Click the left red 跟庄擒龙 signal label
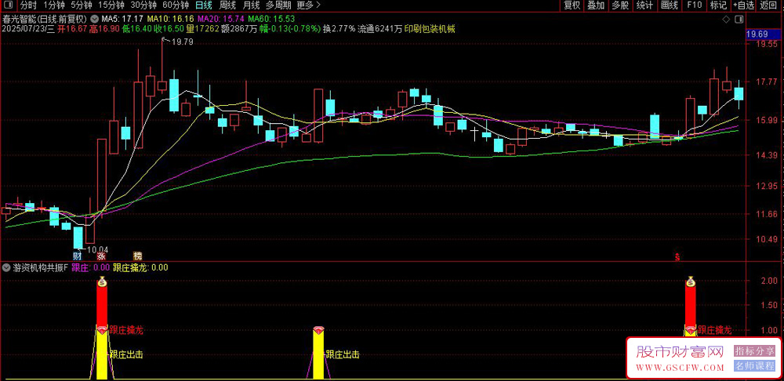Screen dimensions: 784x381 (x=126, y=330)
